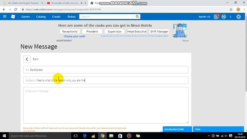The height and width of the screenshot is (139, 247).
Task: Mute the YouTube tab audio icon
Action: coord(81,3)
